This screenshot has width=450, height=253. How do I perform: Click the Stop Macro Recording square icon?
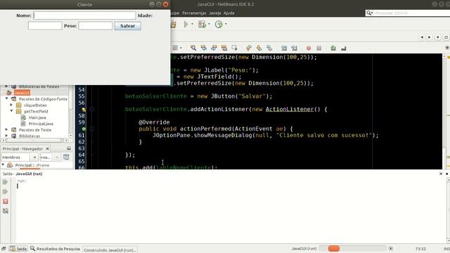pyautogui.click(x=319, y=48)
